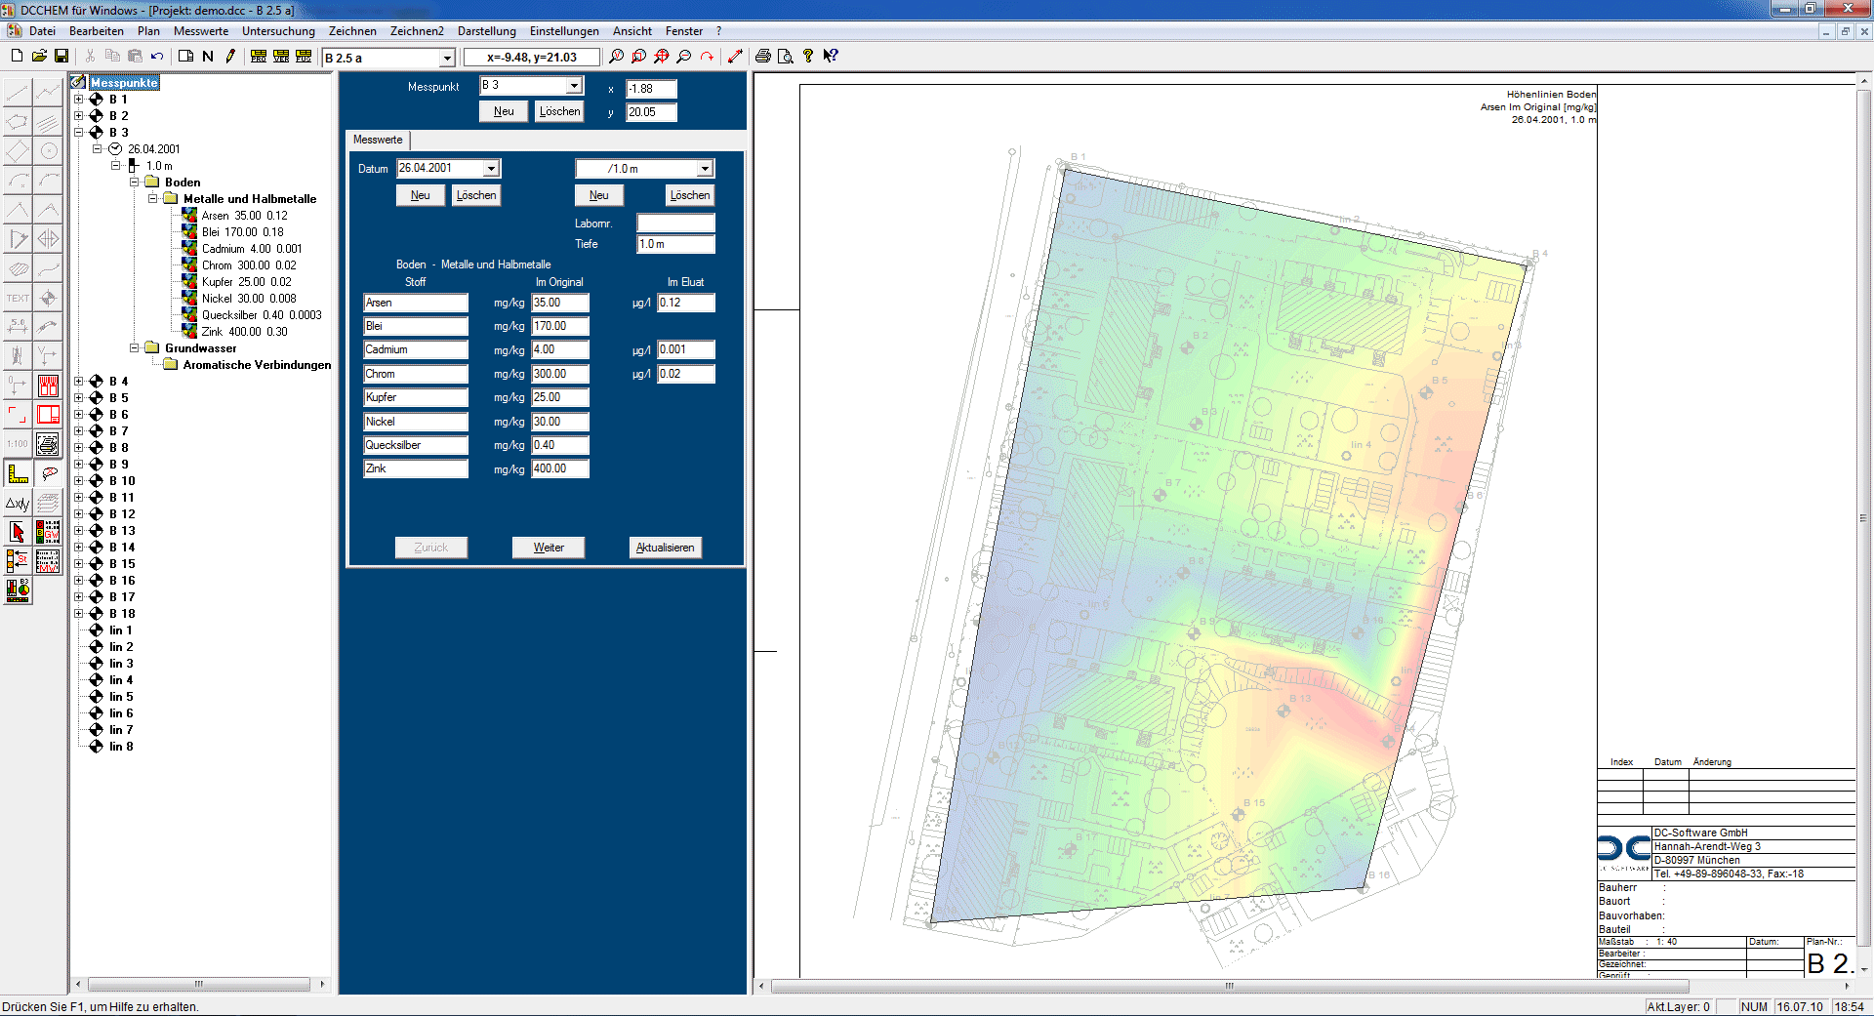The image size is (1874, 1016).
Task: Click Arsen Im Original value field
Action: point(560,303)
